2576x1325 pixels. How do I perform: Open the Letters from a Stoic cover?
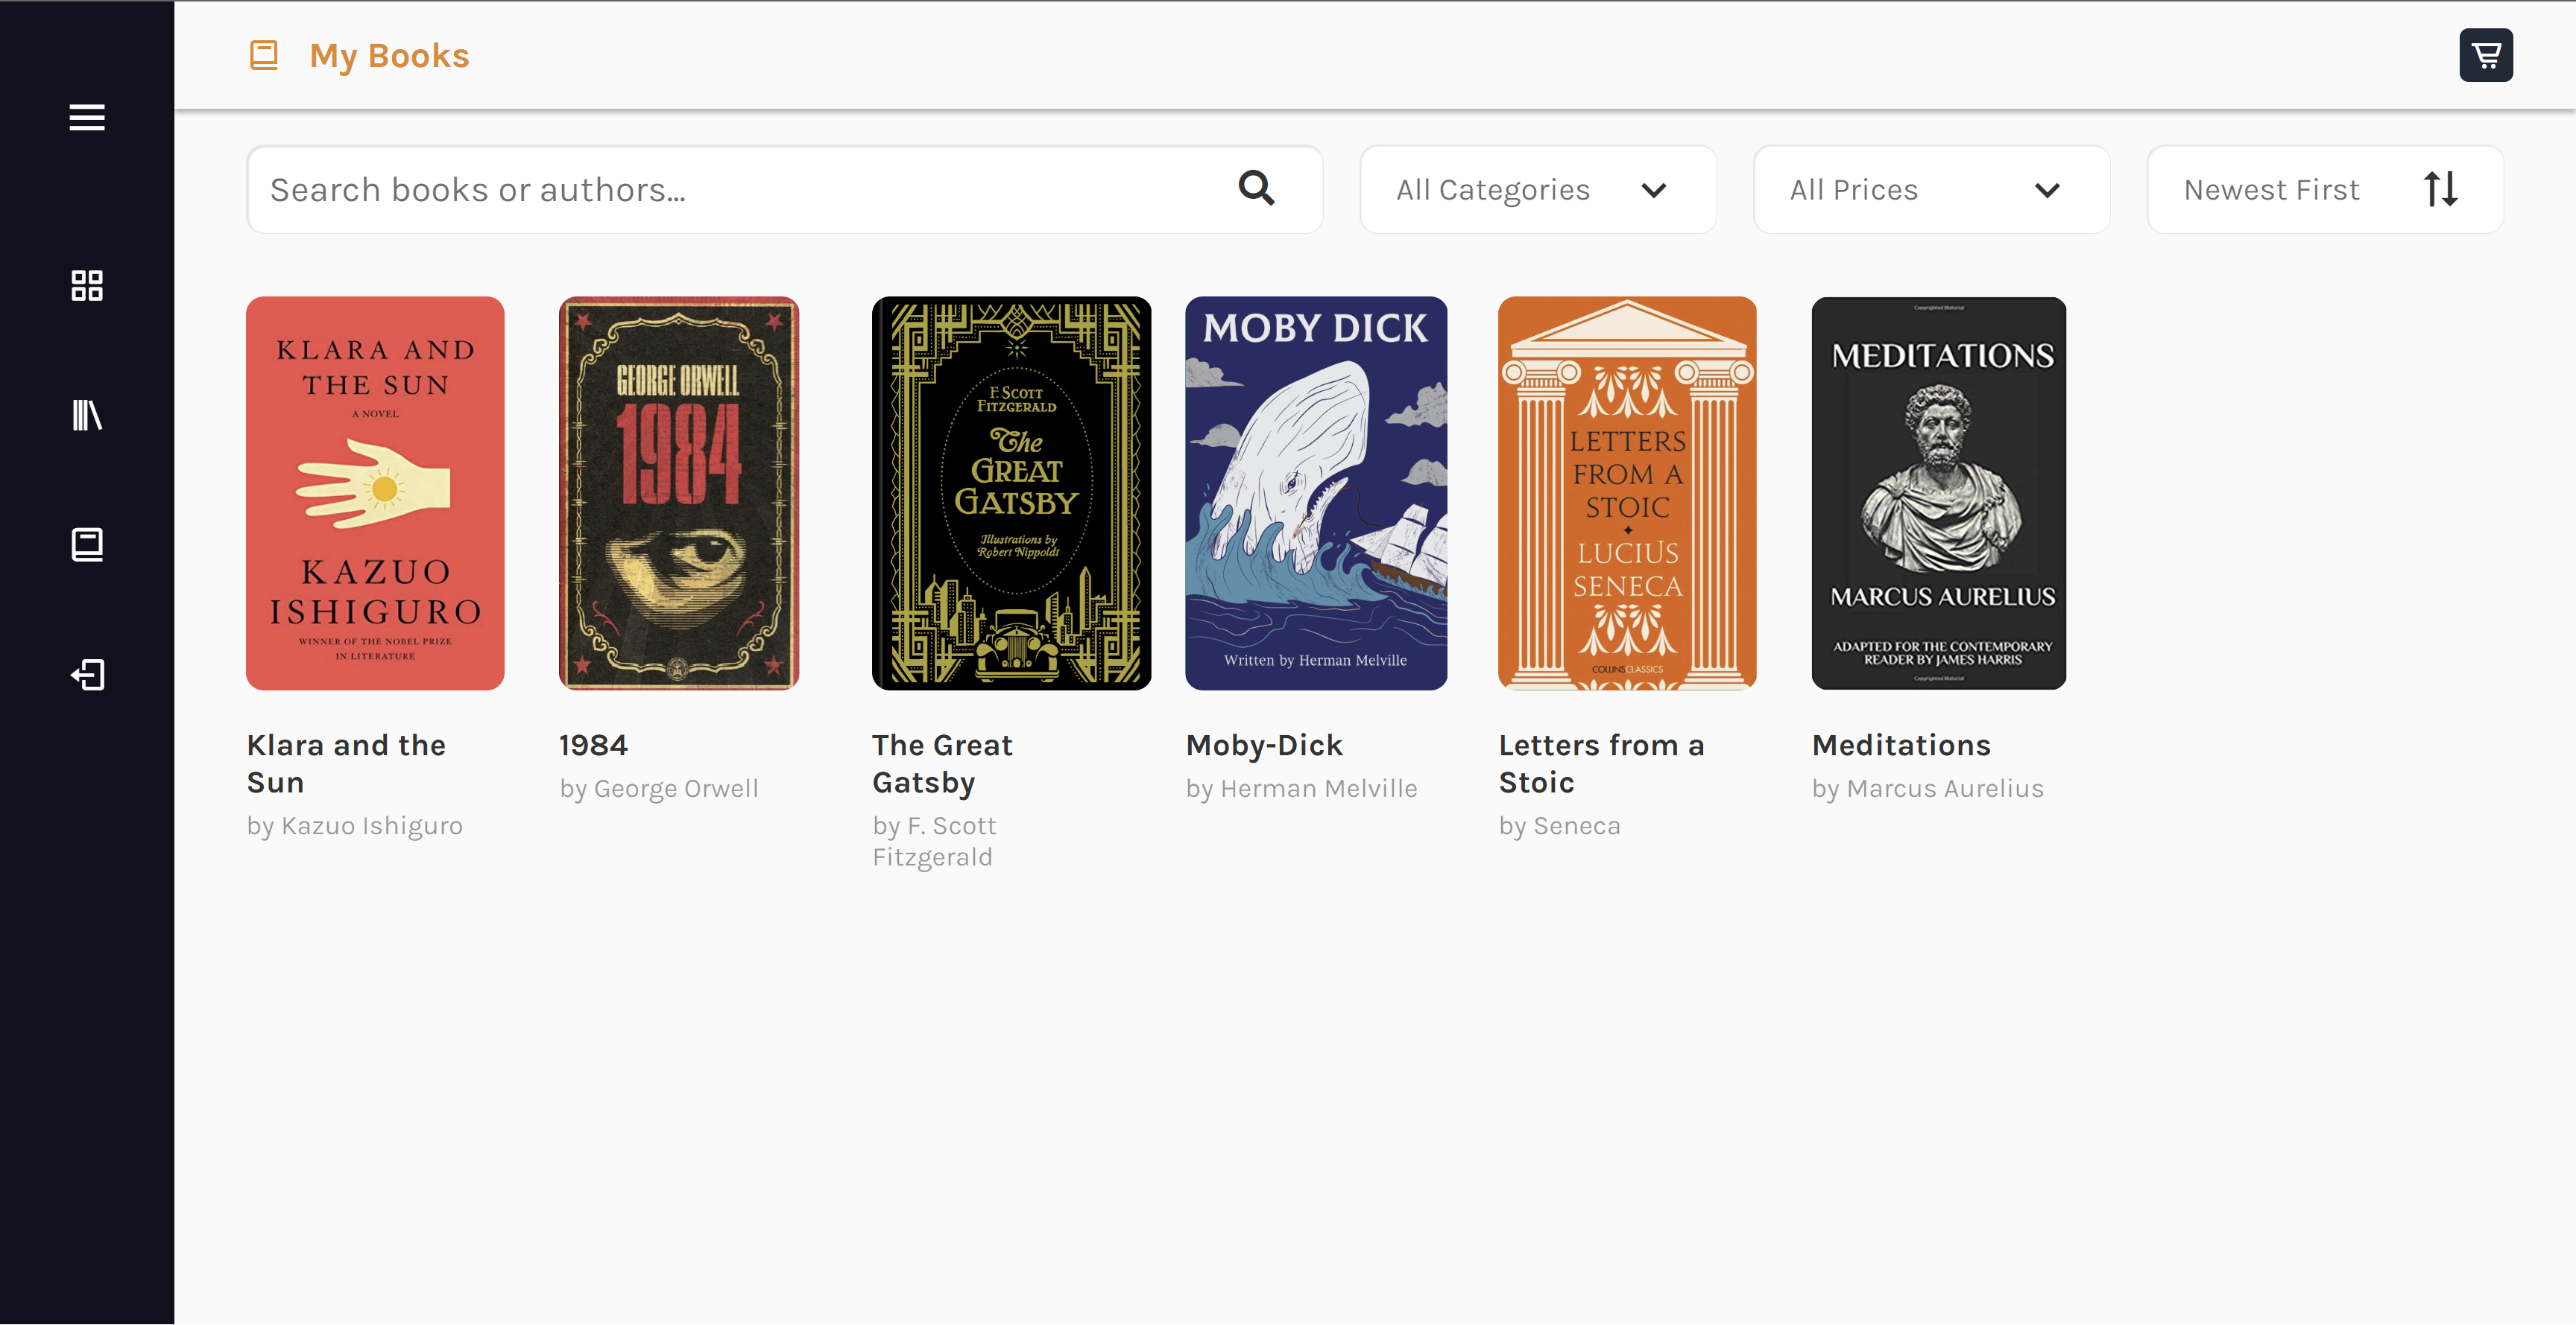(x=1627, y=492)
